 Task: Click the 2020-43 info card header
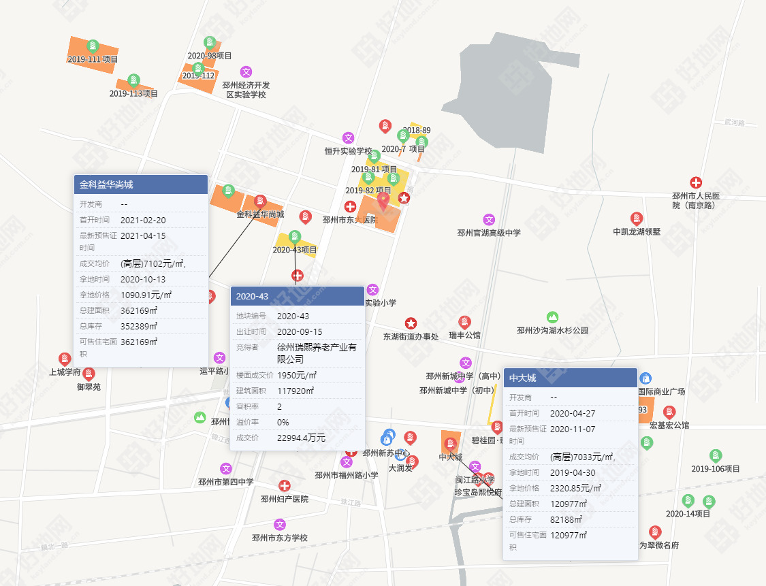pyautogui.click(x=298, y=297)
